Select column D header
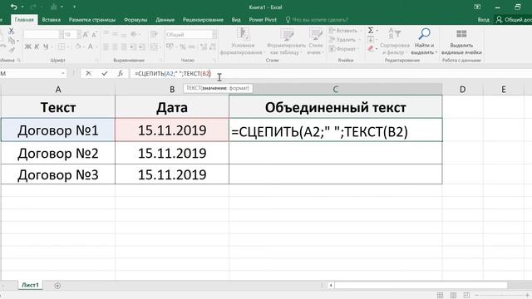Screen dimensions: 532x299 click(x=462, y=89)
